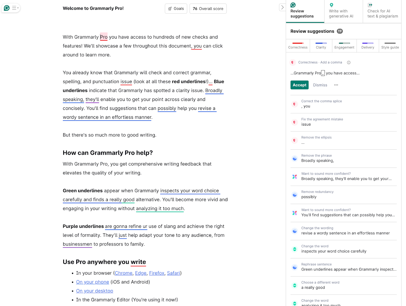The height and width of the screenshot is (306, 406).
Task: Click the sparkle icon on the sound more confident suggestion
Action: tap(294, 176)
